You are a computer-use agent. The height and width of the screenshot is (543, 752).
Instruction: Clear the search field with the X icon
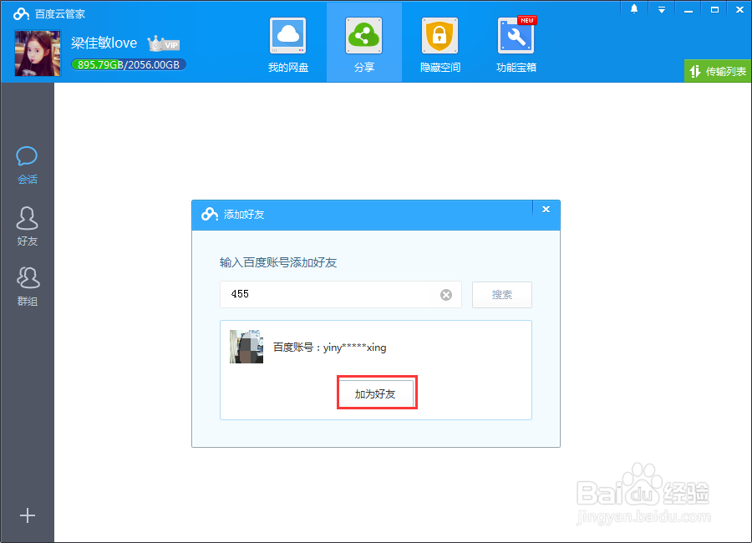446,295
